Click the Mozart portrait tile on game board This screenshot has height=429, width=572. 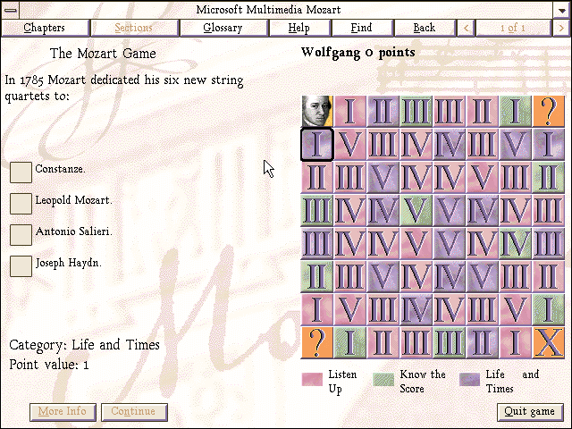pos(317,111)
